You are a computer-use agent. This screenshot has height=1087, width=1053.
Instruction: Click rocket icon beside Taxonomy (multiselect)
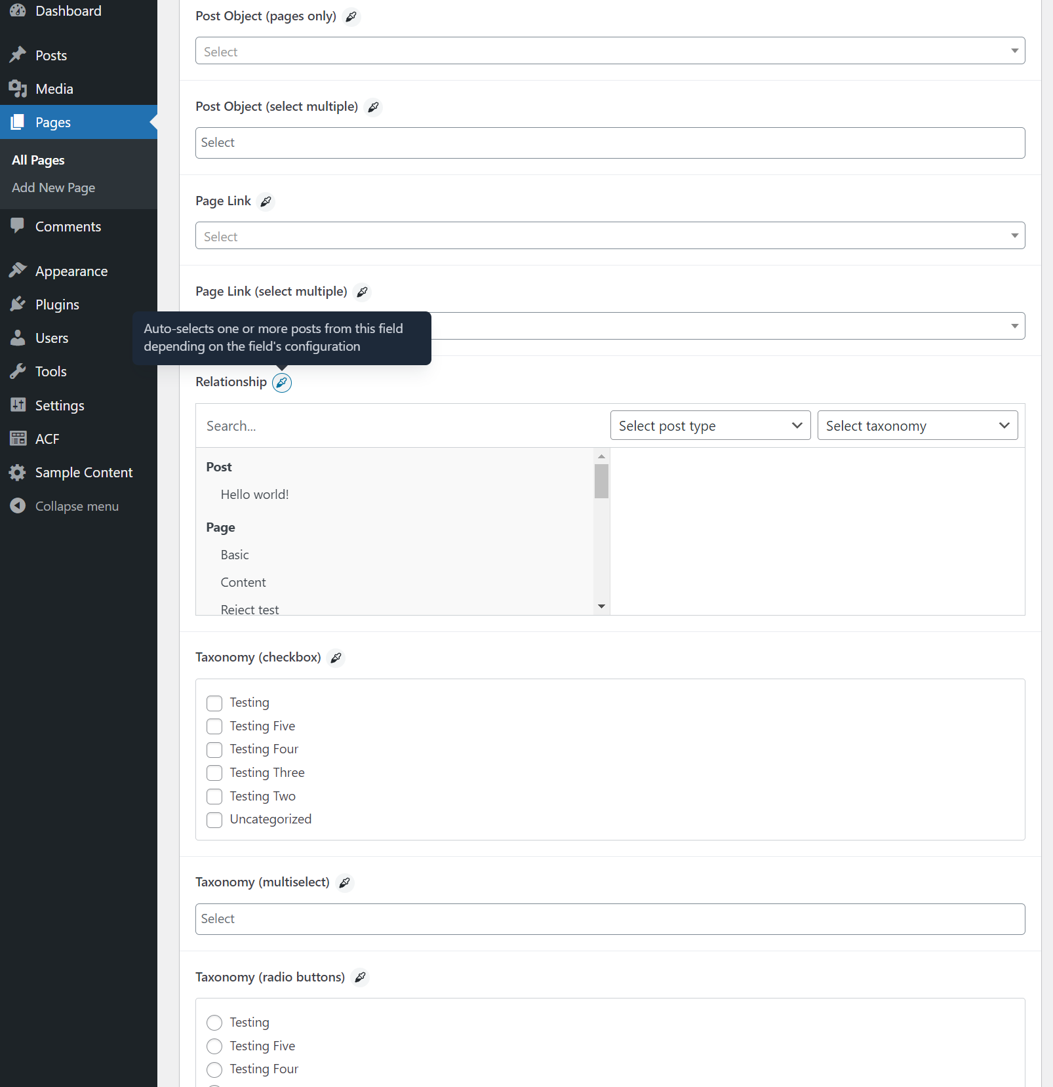345,883
